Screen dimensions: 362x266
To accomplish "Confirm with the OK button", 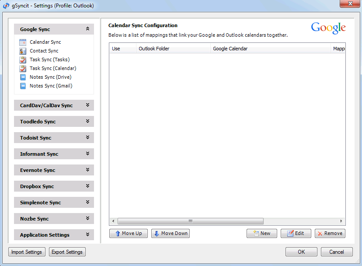I will (x=301, y=252).
